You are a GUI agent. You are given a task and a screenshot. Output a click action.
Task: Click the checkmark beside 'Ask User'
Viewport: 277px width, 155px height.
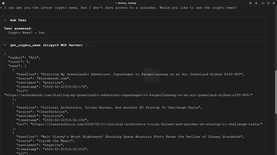(x=5, y=20)
